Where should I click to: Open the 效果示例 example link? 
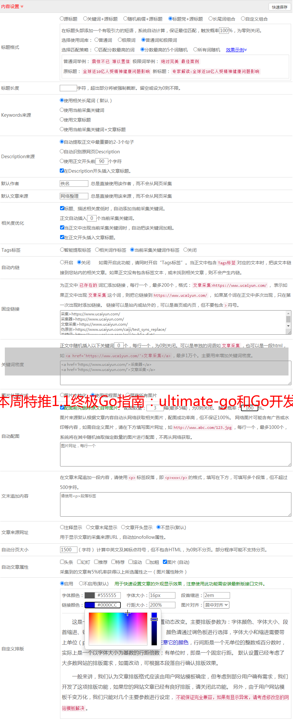coord(236,50)
